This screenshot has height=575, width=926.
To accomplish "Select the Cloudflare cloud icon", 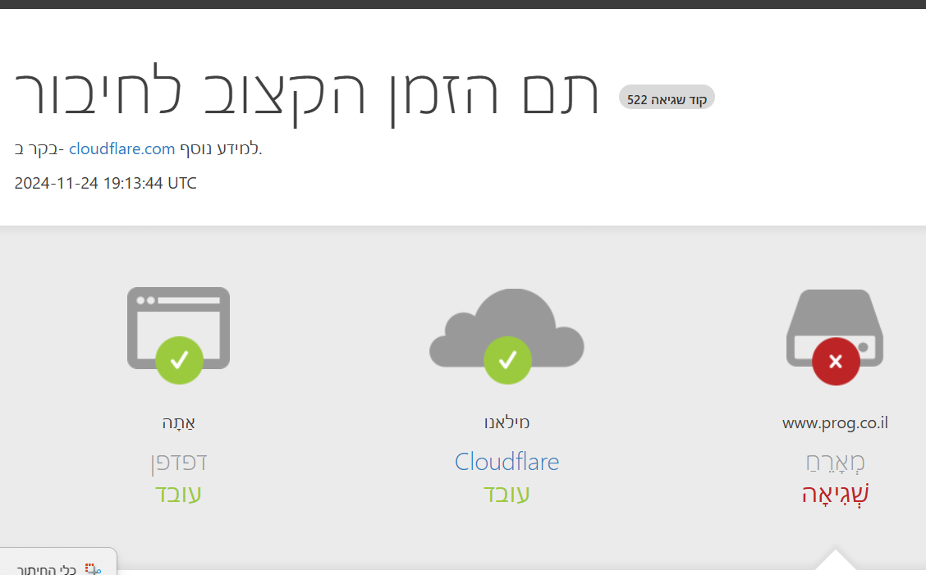I will pyautogui.click(x=507, y=328).
